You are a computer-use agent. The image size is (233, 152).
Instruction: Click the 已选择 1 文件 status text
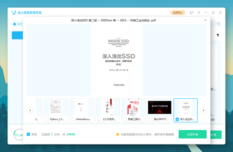pyautogui.click(x=50, y=134)
